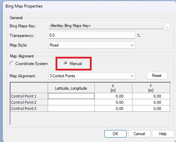The width and height of the screenshot is (176, 142).
Task: Select the Control Point 1 row header
Action: click(x=29, y=96)
